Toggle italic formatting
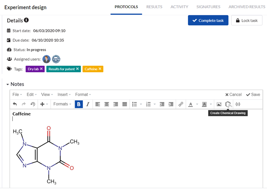The height and width of the screenshot is (190, 267). [88, 104]
